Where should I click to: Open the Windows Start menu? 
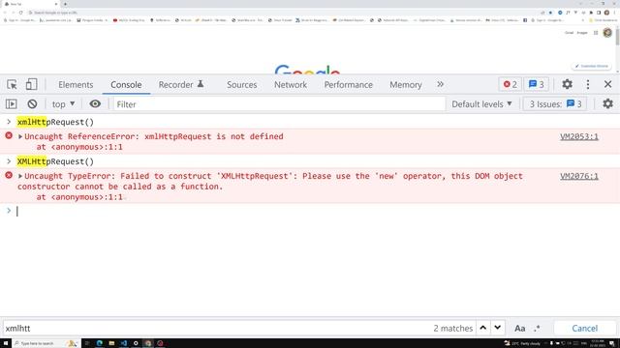click(6, 343)
